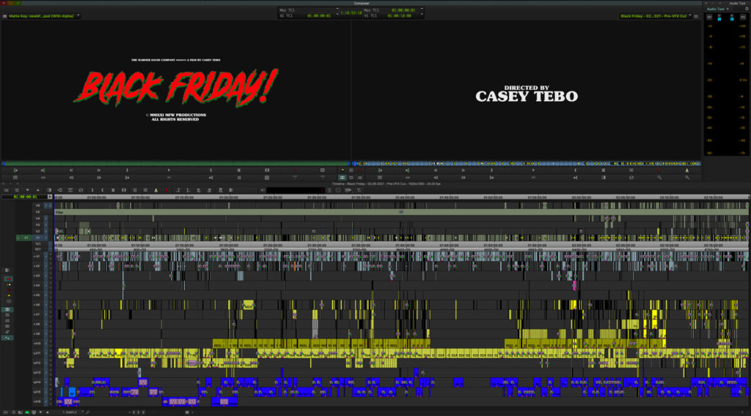Click yellow Lift icon under record monitor
Screen dimensions: 751x416
(x=686, y=170)
